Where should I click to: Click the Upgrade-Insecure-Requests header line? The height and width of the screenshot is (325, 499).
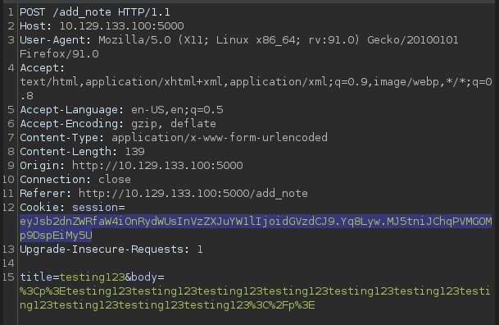click(111, 249)
